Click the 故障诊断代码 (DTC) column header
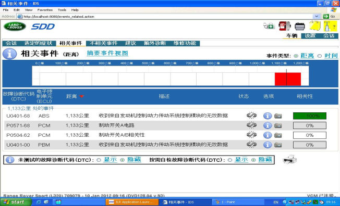 pyautogui.click(x=19, y=96)
